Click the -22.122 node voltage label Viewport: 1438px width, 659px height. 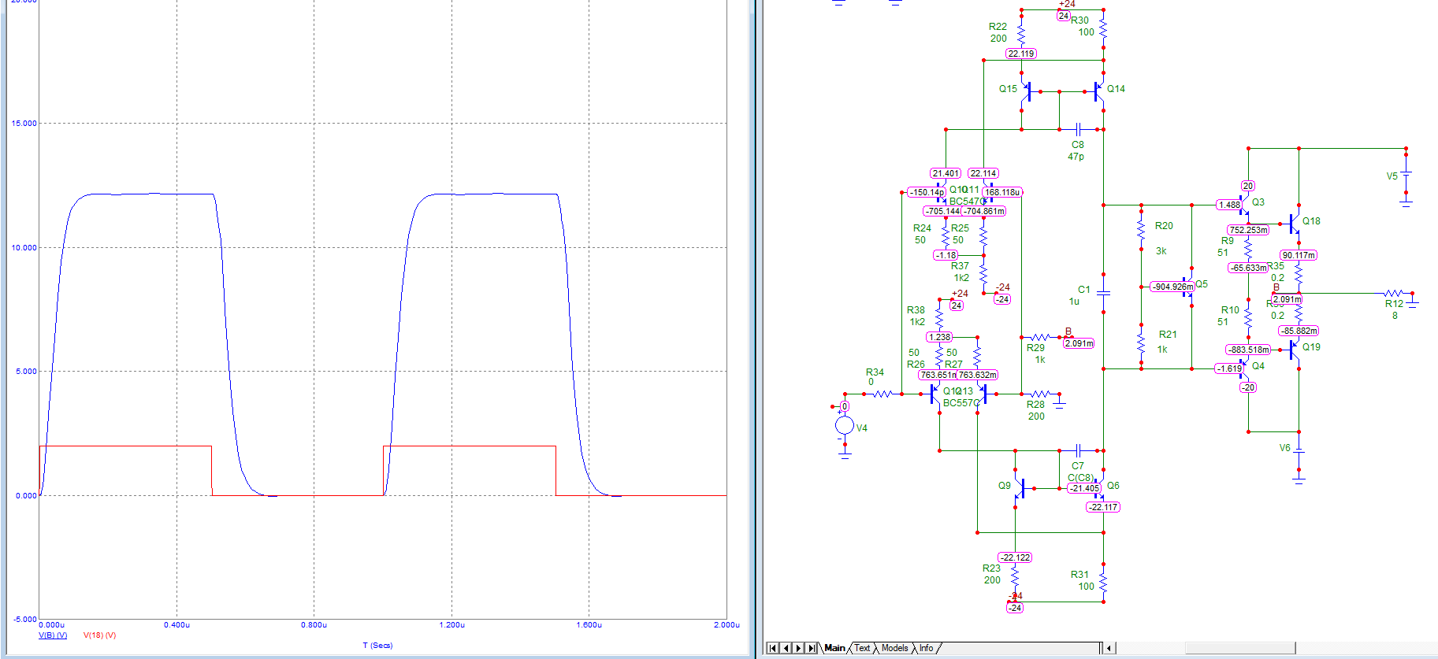point(1015,557)
